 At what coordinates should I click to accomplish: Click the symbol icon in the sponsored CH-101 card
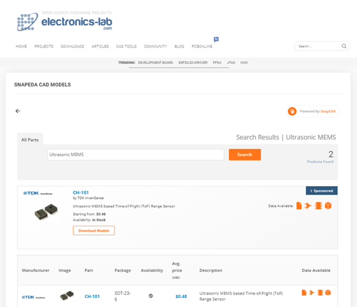coord(308,206)
